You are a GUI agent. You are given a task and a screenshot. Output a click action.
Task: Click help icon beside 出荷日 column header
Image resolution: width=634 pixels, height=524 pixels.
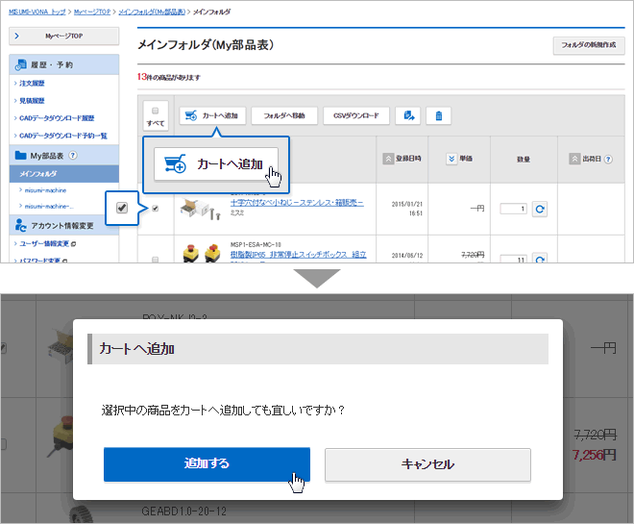[x=609, y=159]
